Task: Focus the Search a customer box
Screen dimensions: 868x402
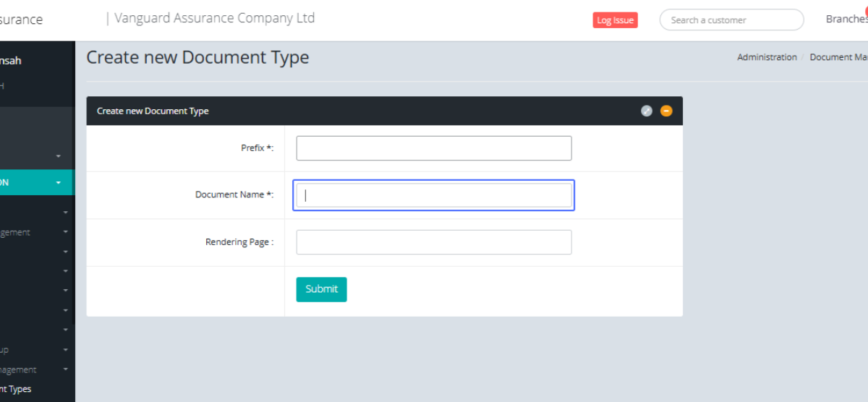Action: click(731, 20)
